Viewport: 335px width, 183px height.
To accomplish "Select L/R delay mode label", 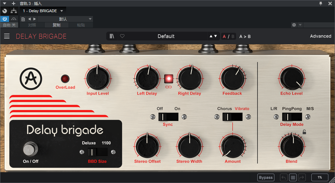I will (274, 109).
